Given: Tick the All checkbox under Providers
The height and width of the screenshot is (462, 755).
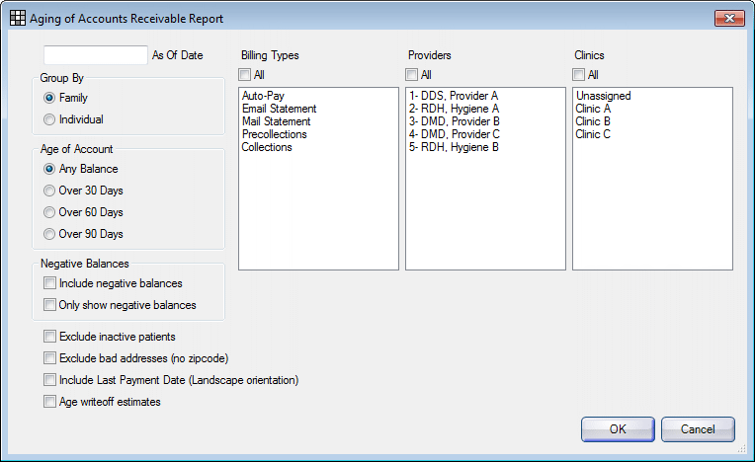Looking at the screenshot, I should tap(412, 75).
